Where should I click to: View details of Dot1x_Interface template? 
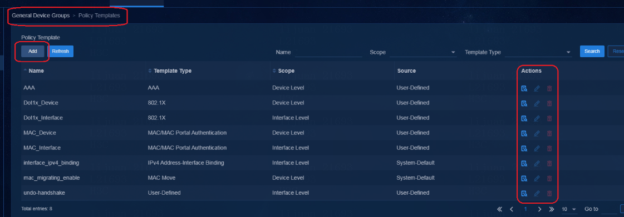[524, 118]
